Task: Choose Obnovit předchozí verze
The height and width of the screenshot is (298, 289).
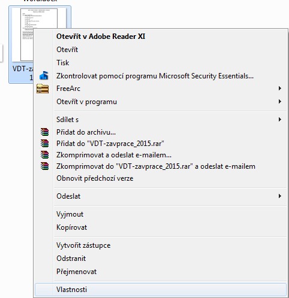Action: click(95, 178)
